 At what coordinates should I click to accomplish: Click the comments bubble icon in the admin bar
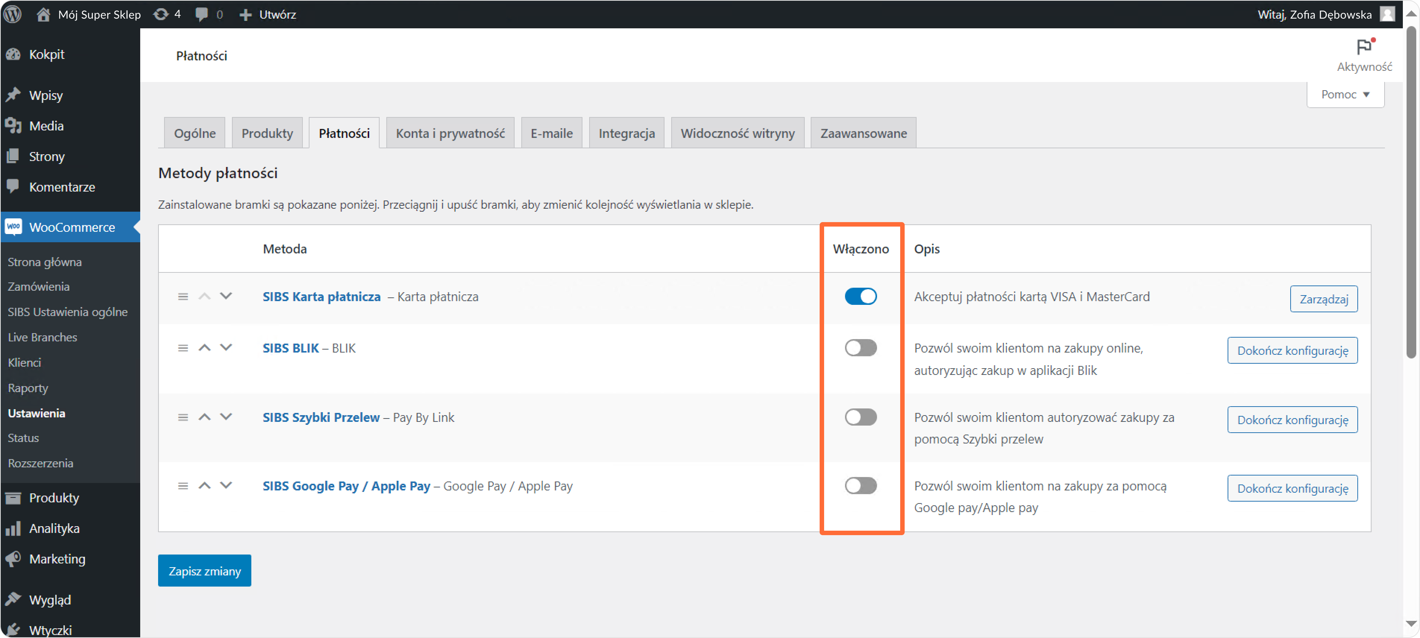pyautogui.click(x=202, y=14)
